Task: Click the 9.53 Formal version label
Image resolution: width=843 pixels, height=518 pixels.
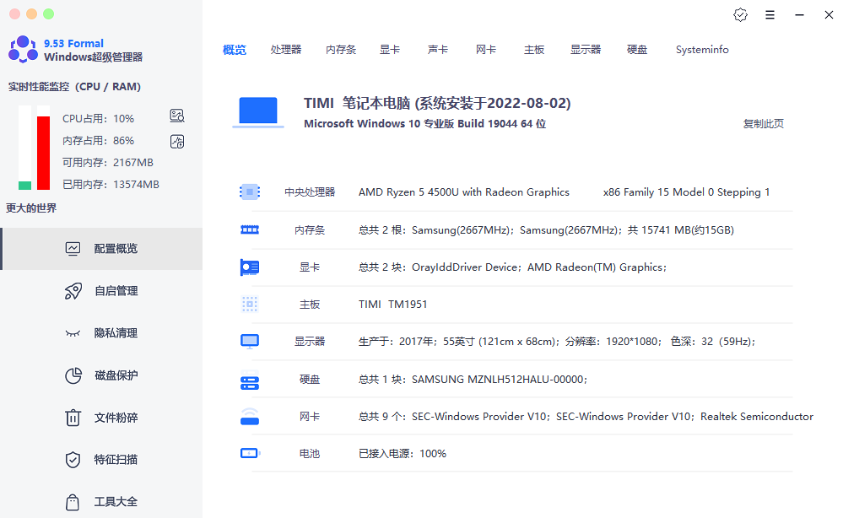Action: point(73,44)
